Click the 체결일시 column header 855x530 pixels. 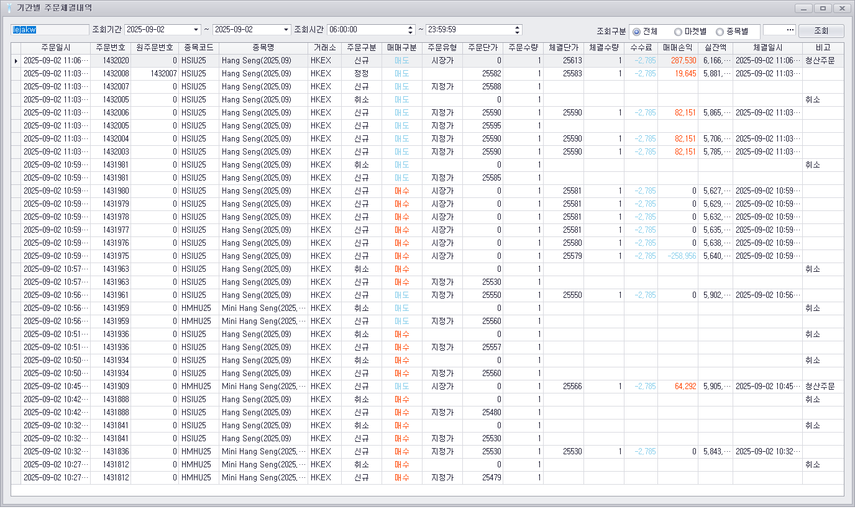click(x=767, y=48)
